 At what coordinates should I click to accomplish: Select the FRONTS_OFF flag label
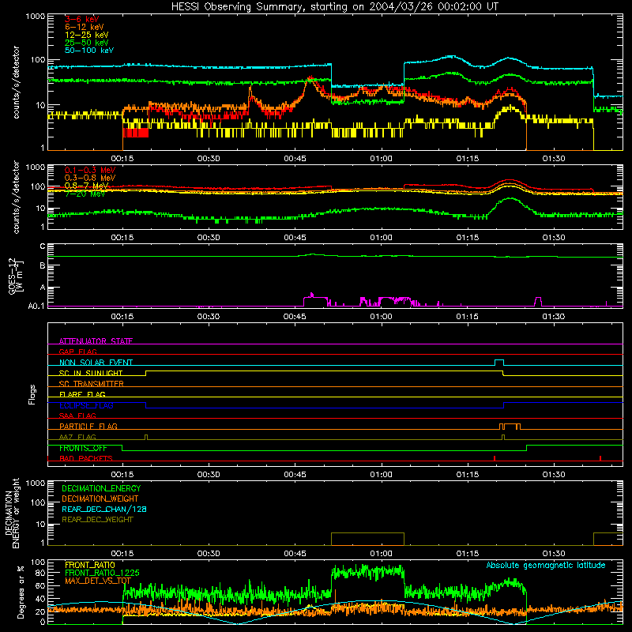[x=83, y=448]
